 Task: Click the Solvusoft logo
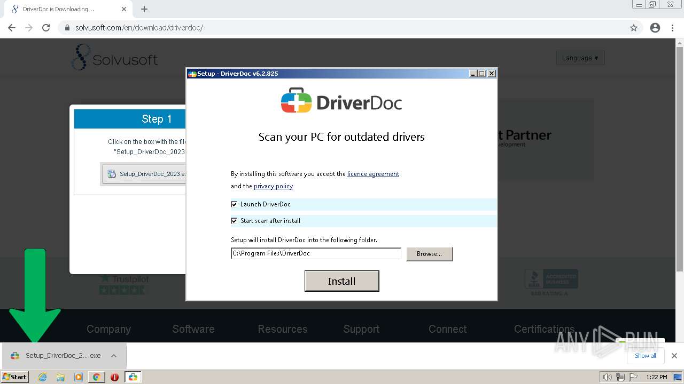tap(114, 58)
